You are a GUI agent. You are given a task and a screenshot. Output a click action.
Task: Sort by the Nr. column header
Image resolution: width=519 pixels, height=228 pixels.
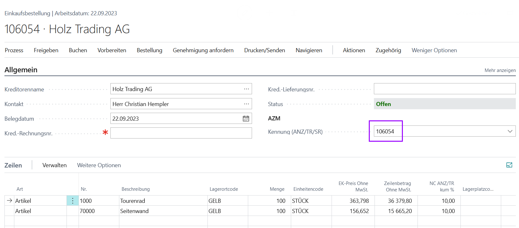point(84,189)
